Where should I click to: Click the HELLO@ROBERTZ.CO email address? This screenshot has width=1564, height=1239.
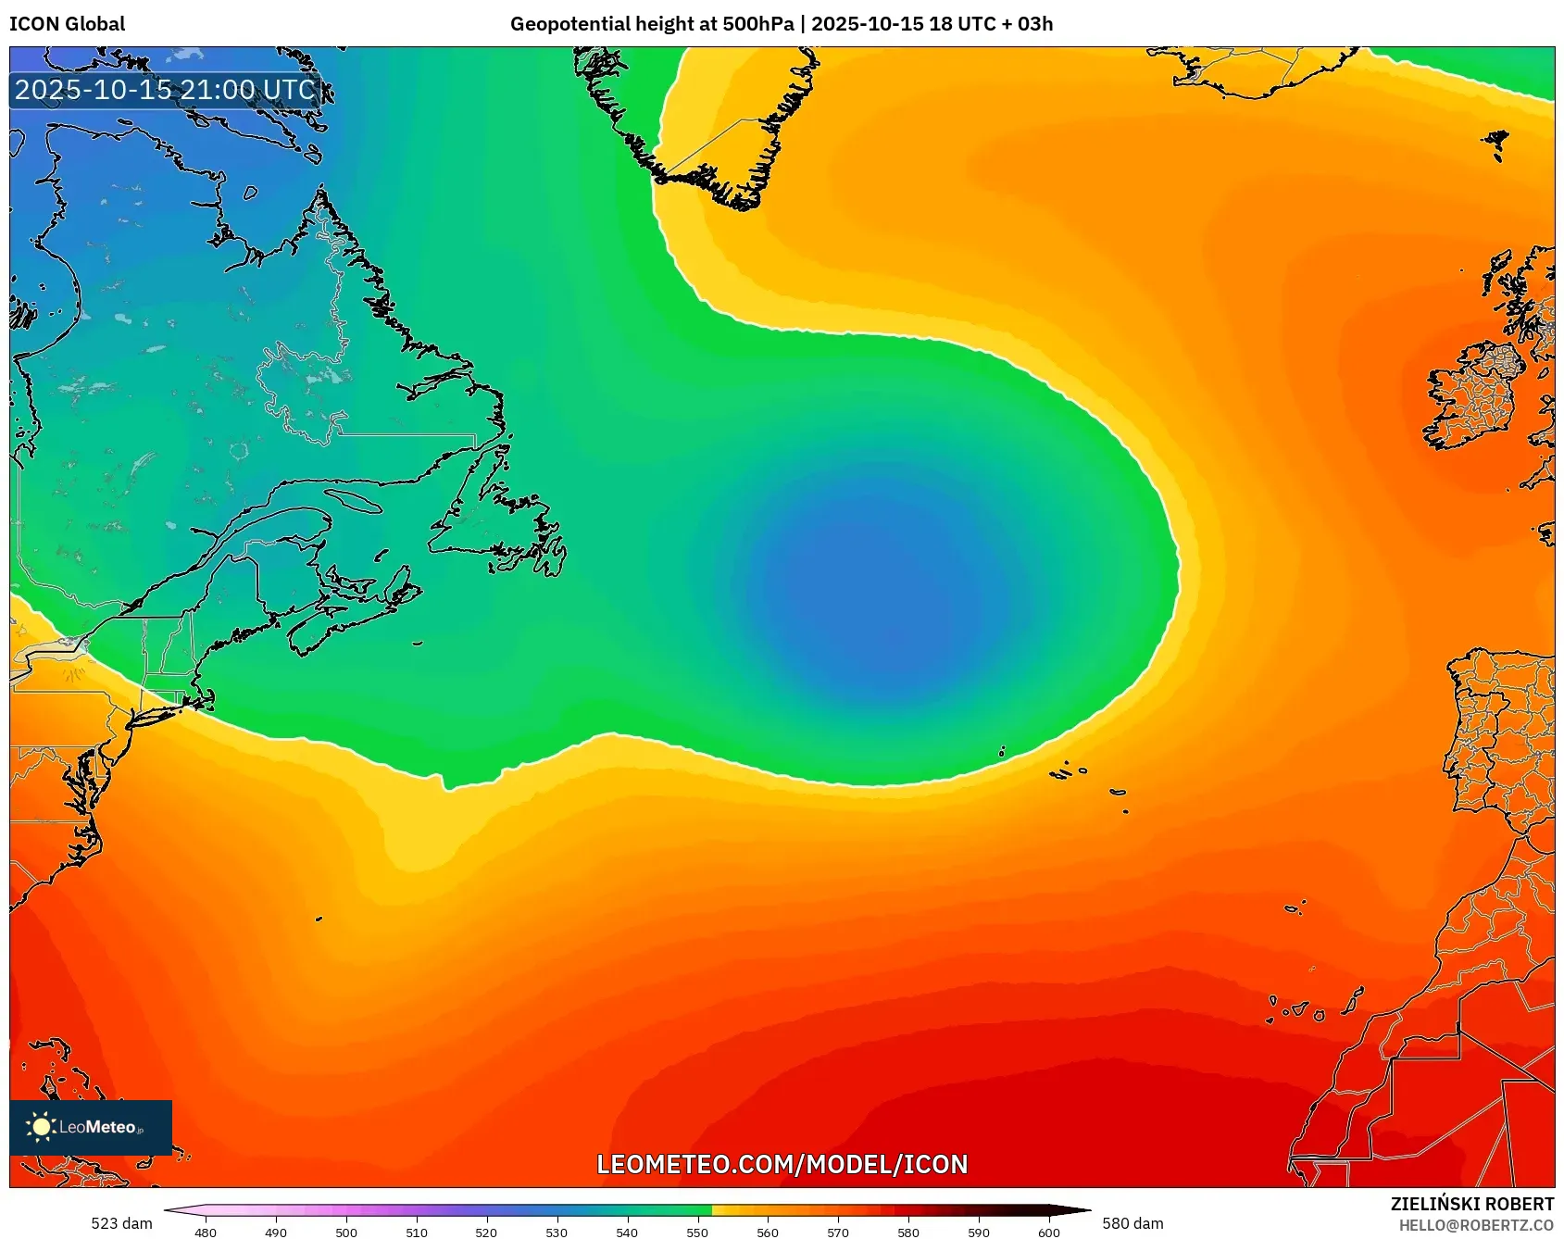click(x=1476, y=1225)
